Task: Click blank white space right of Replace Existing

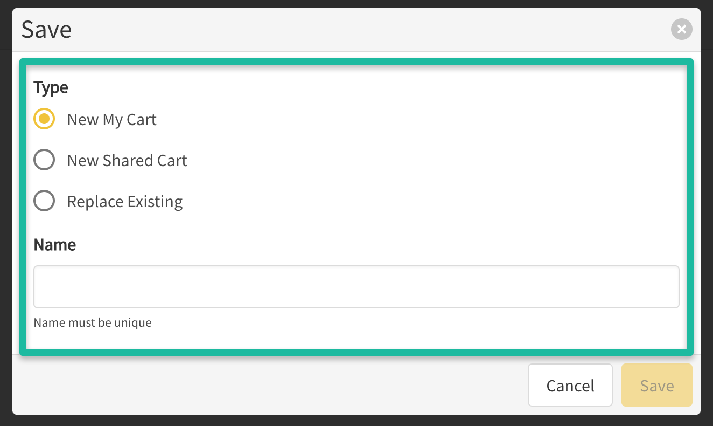Action: coord(431,201)
